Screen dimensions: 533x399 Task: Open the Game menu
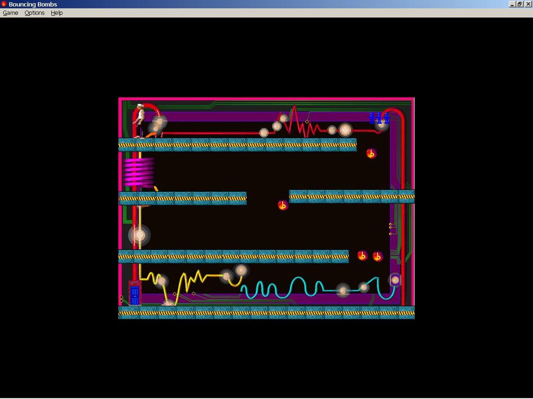coord(10,12)
